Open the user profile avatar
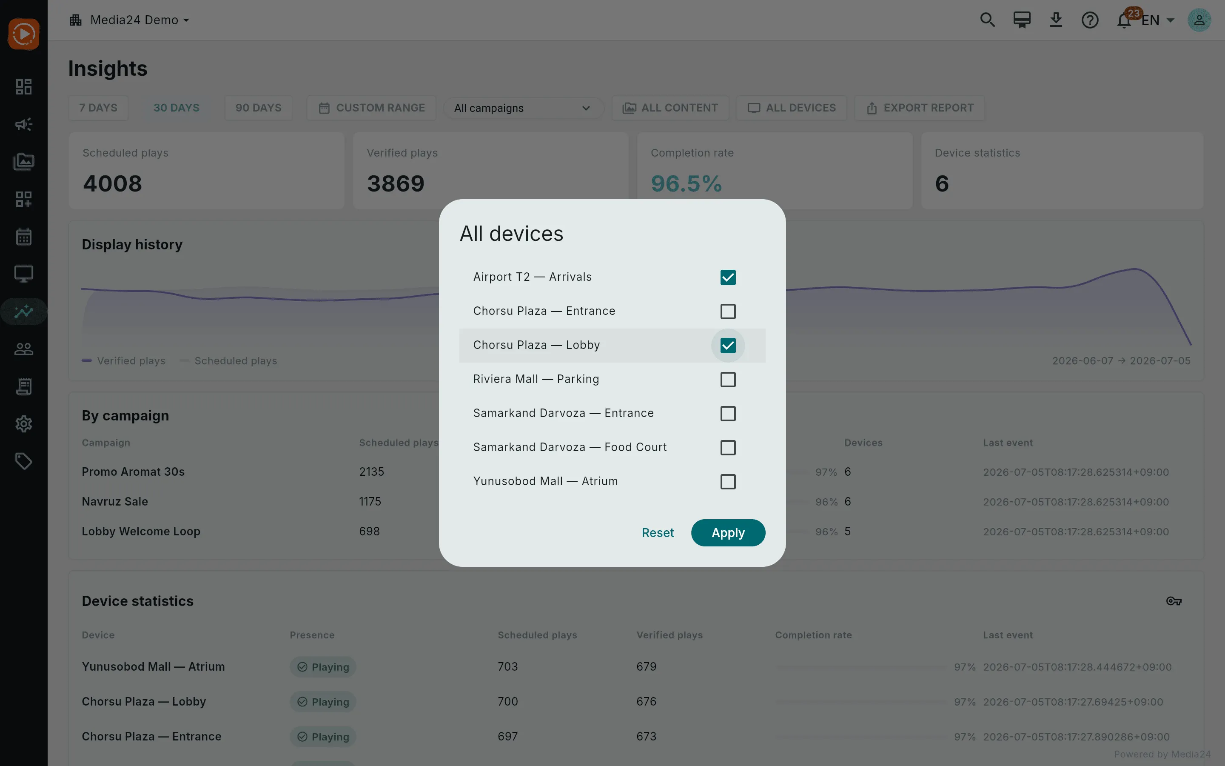This screenshot has height=766, width=1225. click(x=1199, y=20)
